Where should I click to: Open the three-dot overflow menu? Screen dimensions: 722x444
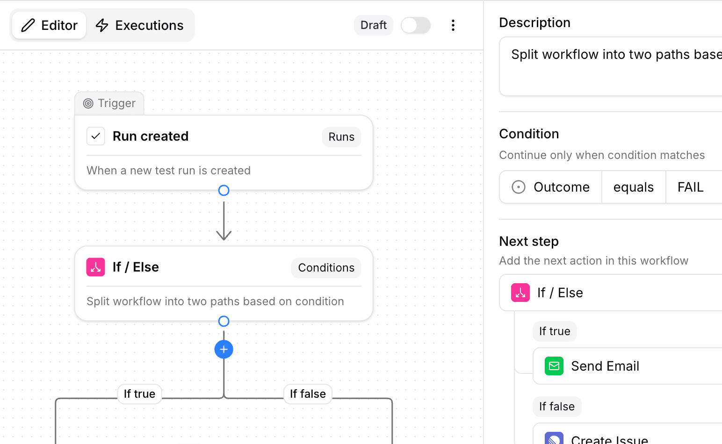tap(453, 25)
